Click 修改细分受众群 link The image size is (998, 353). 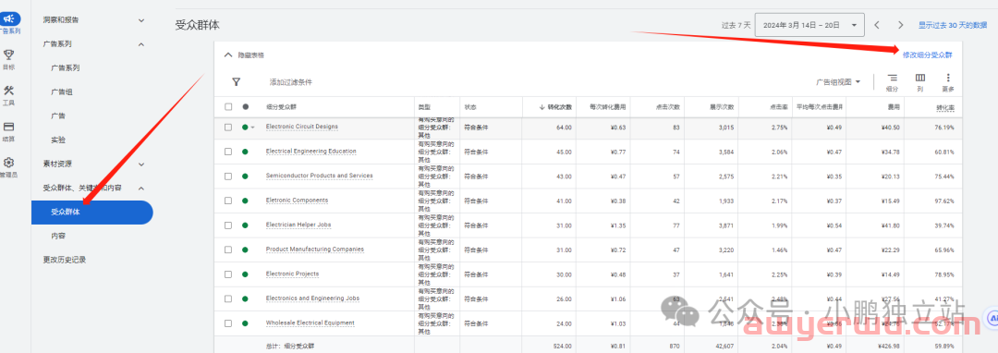coord(928,55)
